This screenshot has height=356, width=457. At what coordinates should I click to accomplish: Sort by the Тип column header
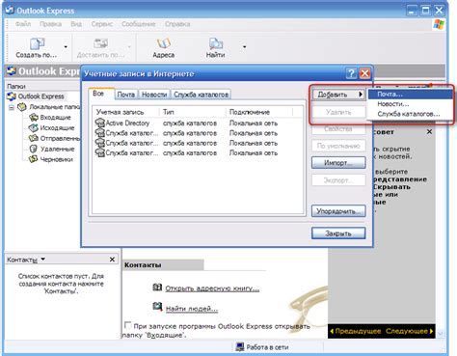coord(194,112)
